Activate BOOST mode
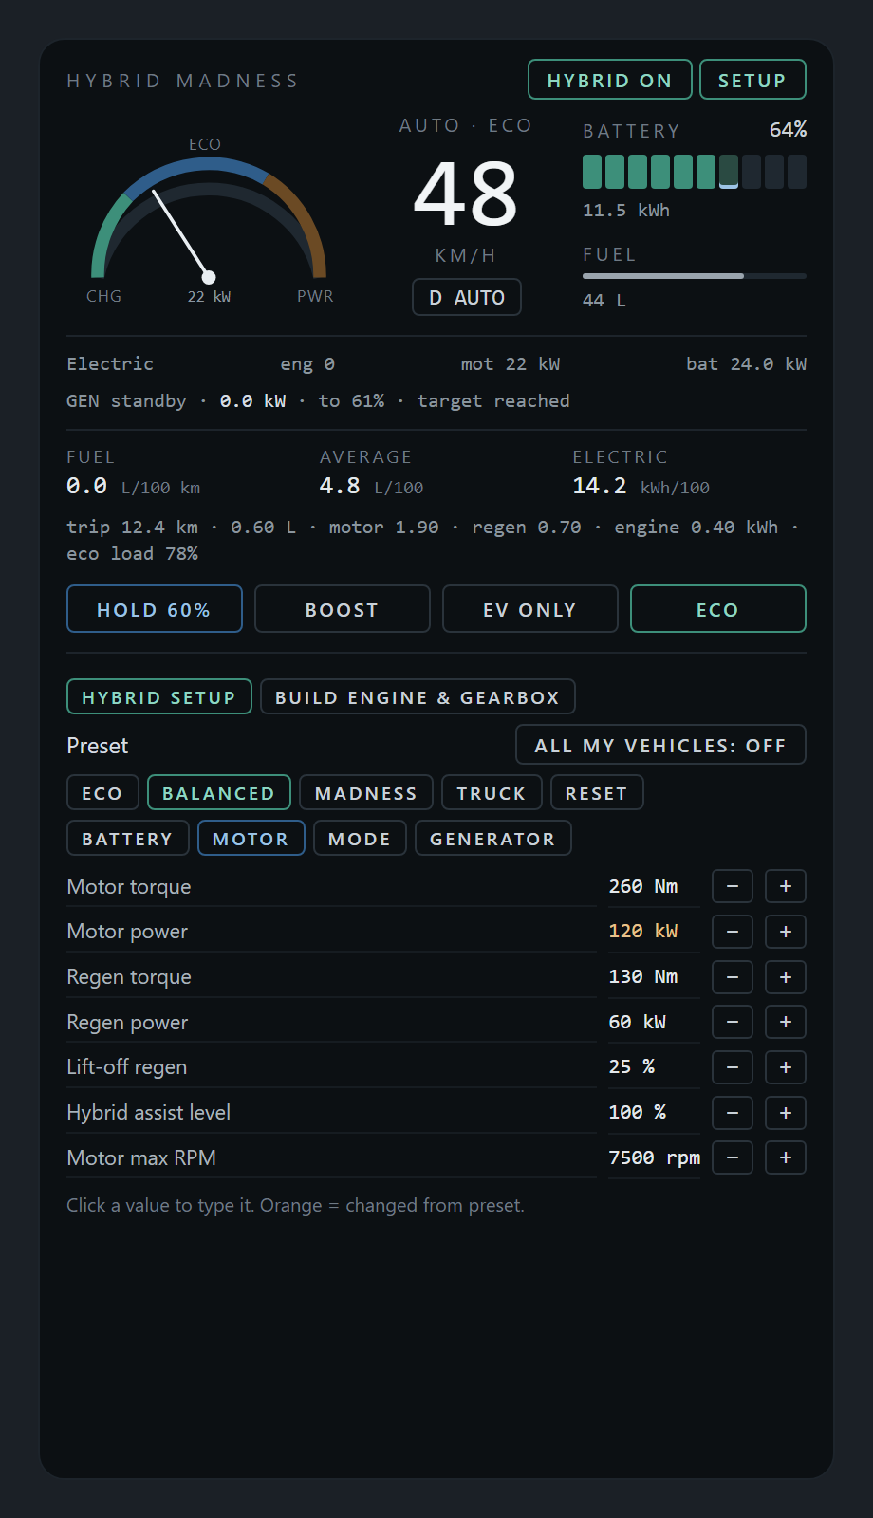Screen dimensions: 873x1518 pos(343,609)
